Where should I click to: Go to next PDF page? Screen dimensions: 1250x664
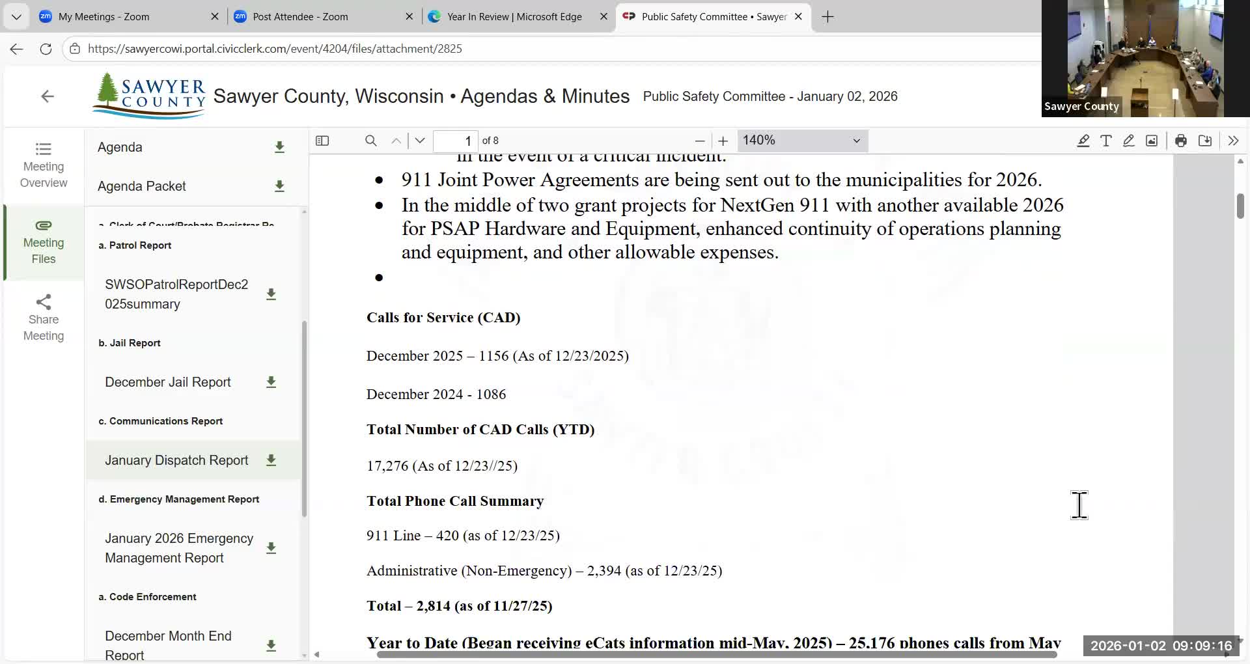pos(420,141)
